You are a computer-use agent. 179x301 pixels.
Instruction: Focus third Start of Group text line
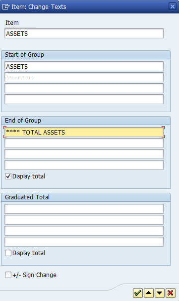pos(84,88)
